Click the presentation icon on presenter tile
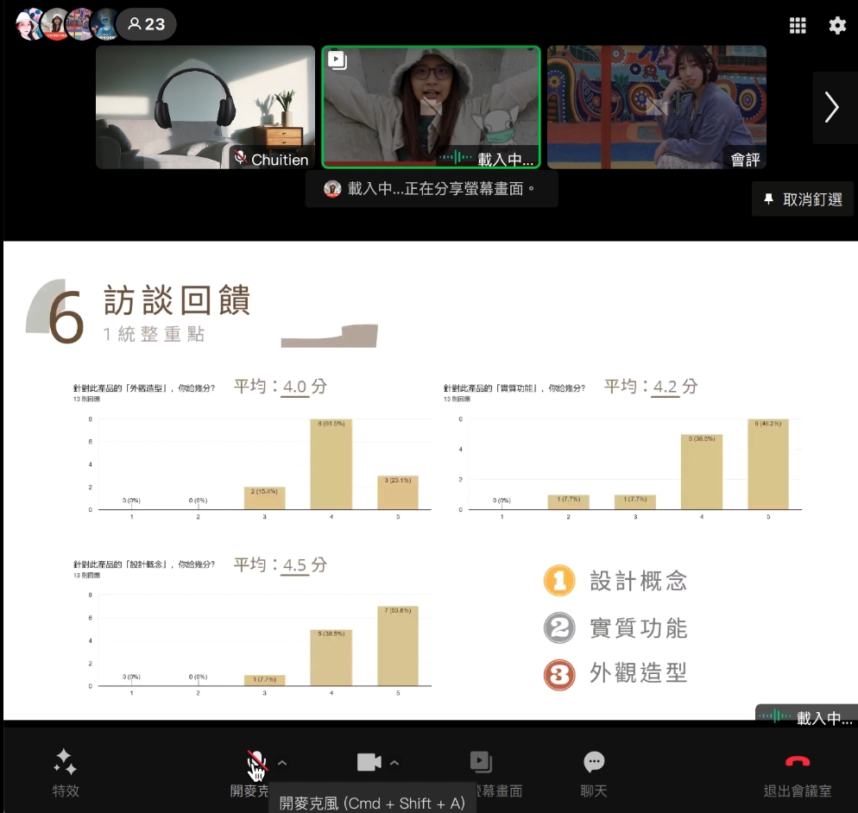 [x=338, y=60]
